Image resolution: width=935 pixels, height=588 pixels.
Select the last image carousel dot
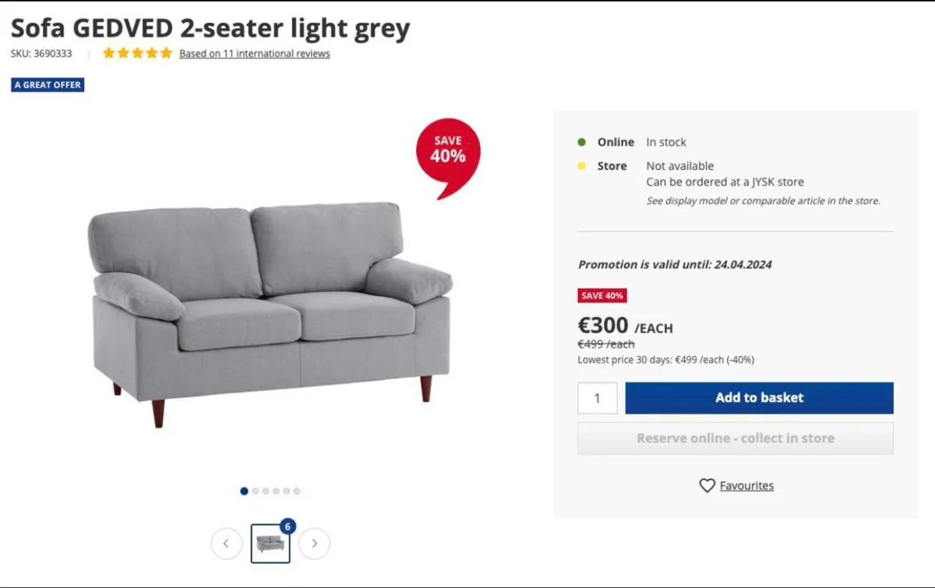click(297, 491)
